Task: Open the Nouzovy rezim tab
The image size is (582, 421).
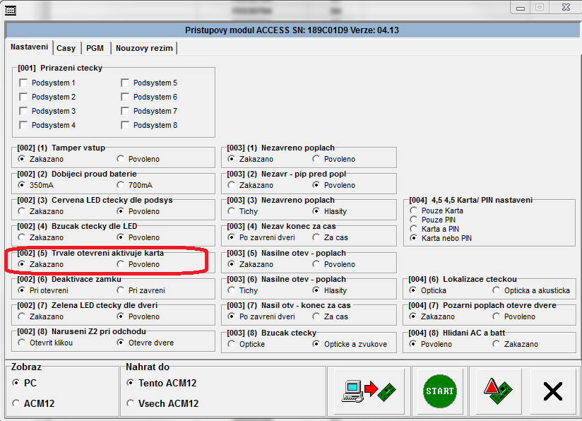Action: tap(144, 48)
